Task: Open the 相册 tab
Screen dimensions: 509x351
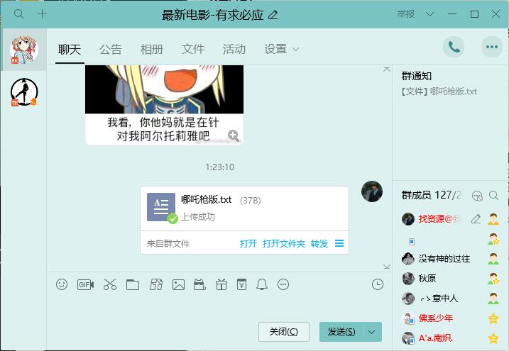Action: coord(152,50)
